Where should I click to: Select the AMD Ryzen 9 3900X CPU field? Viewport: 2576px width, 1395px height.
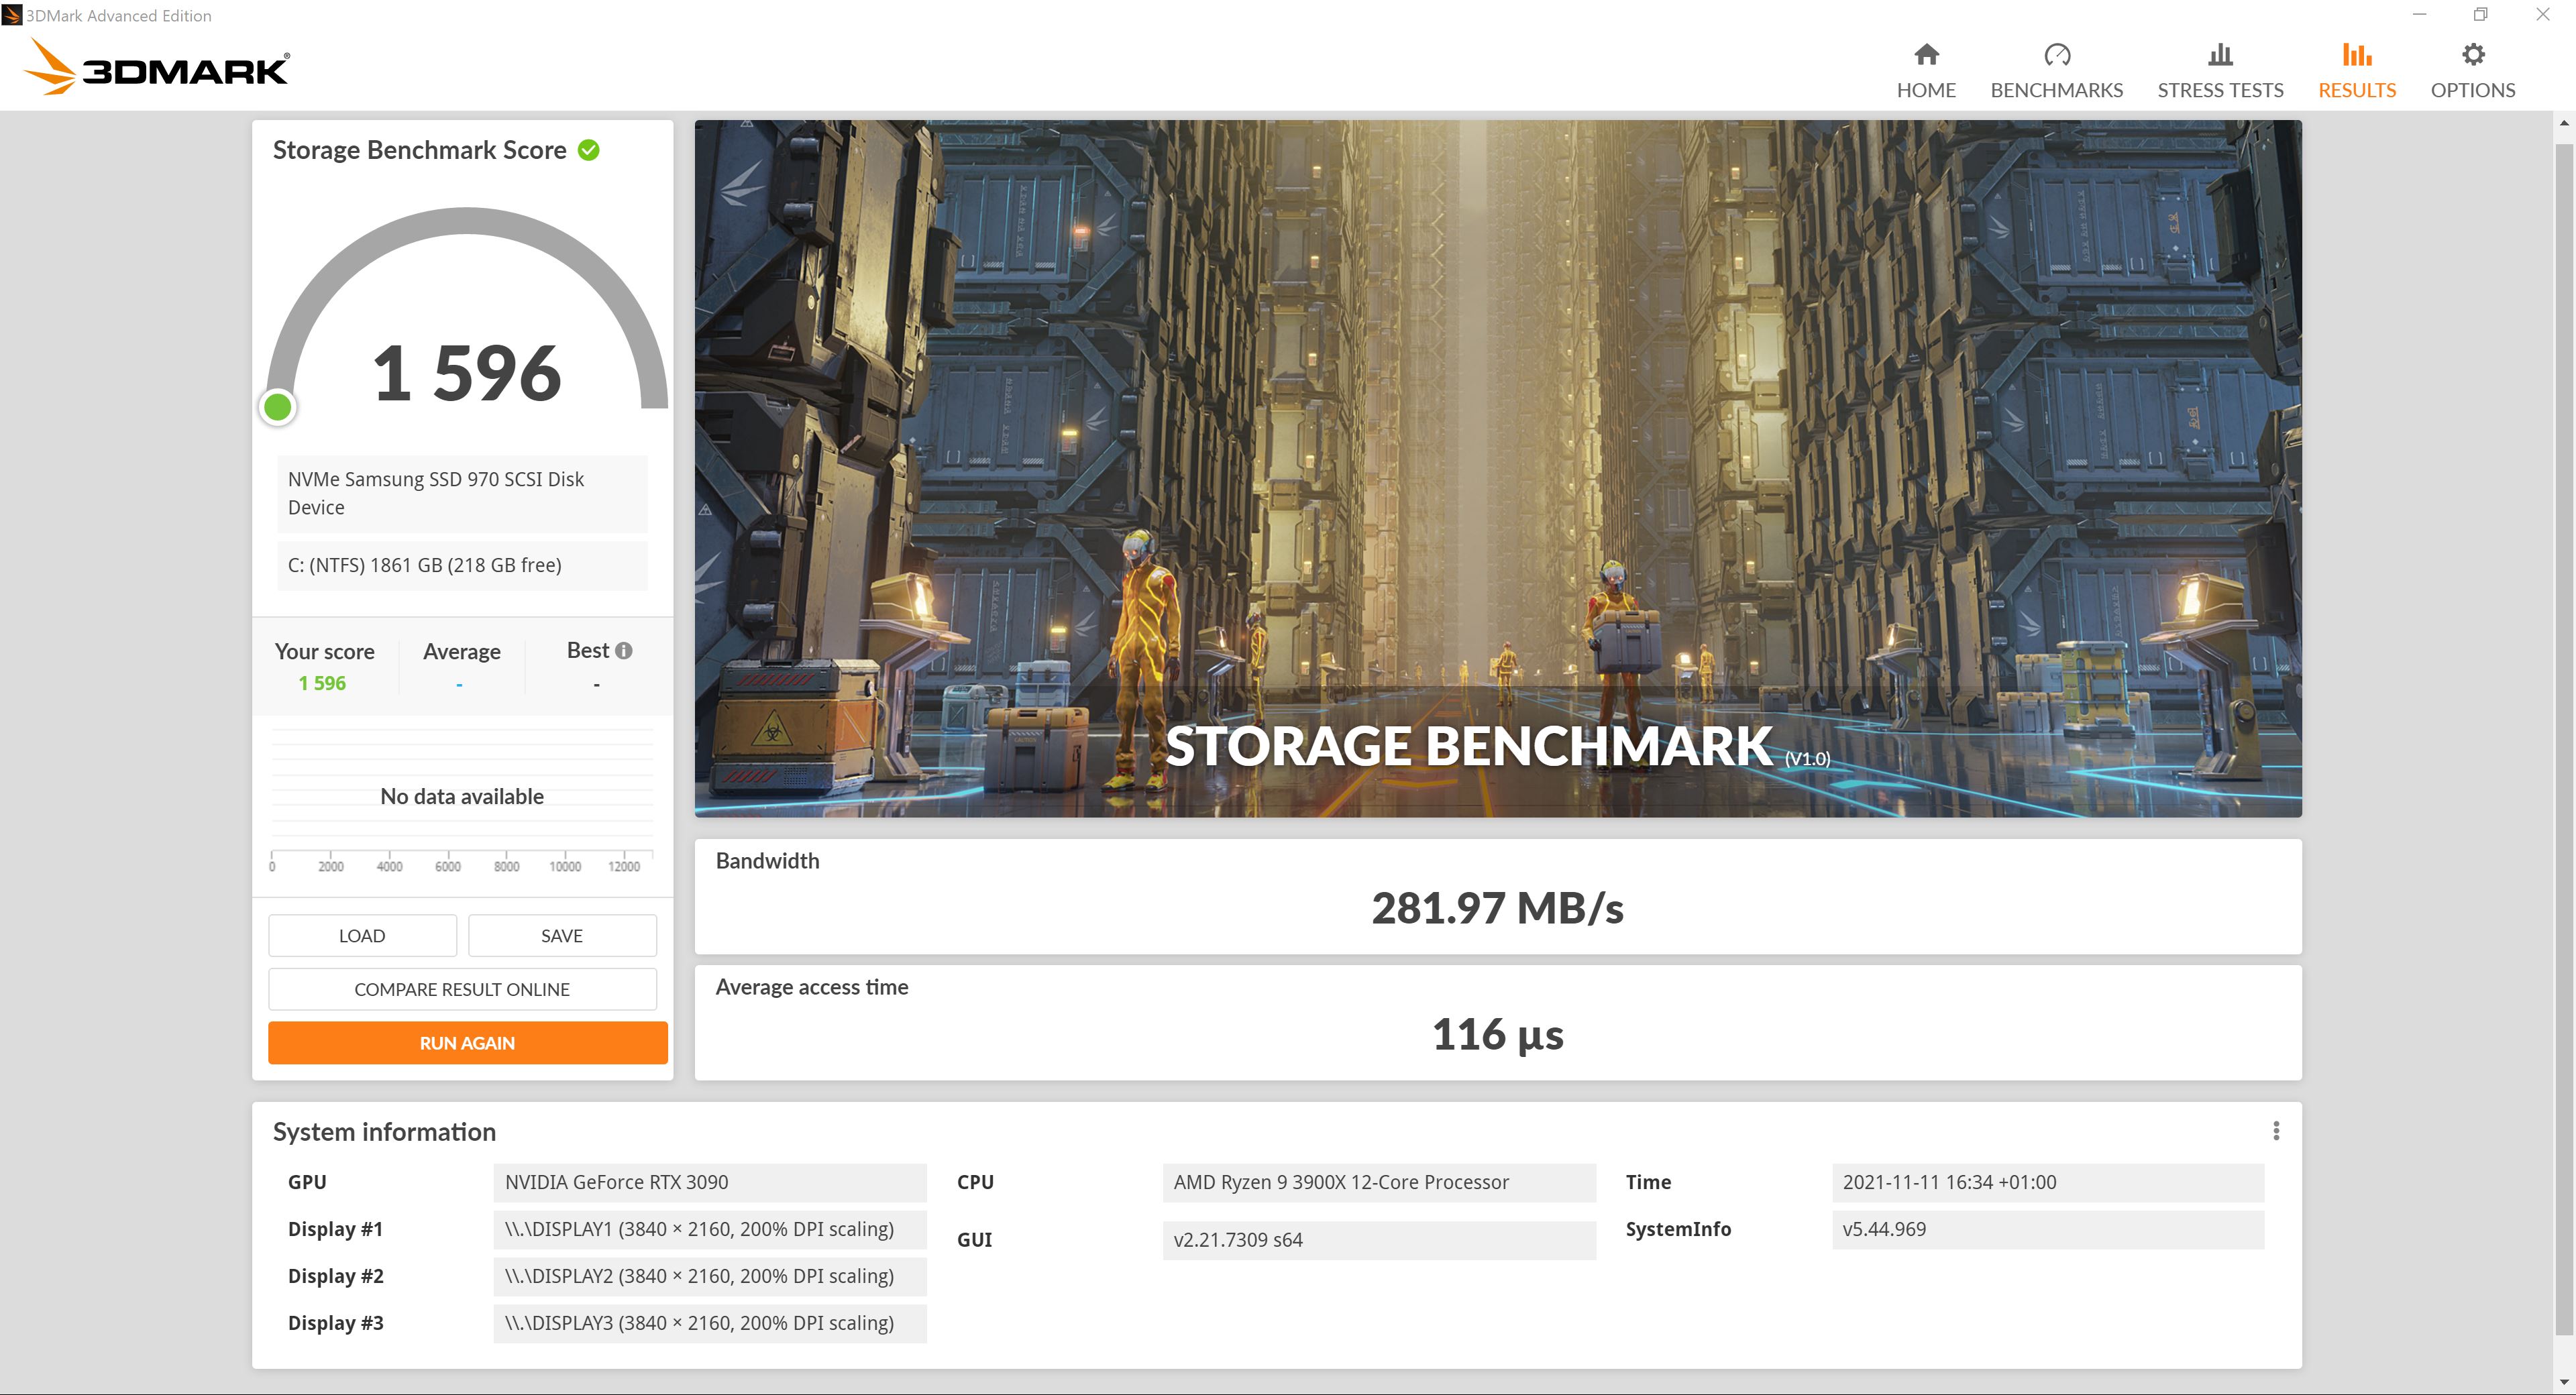tap(1379, 1182)
